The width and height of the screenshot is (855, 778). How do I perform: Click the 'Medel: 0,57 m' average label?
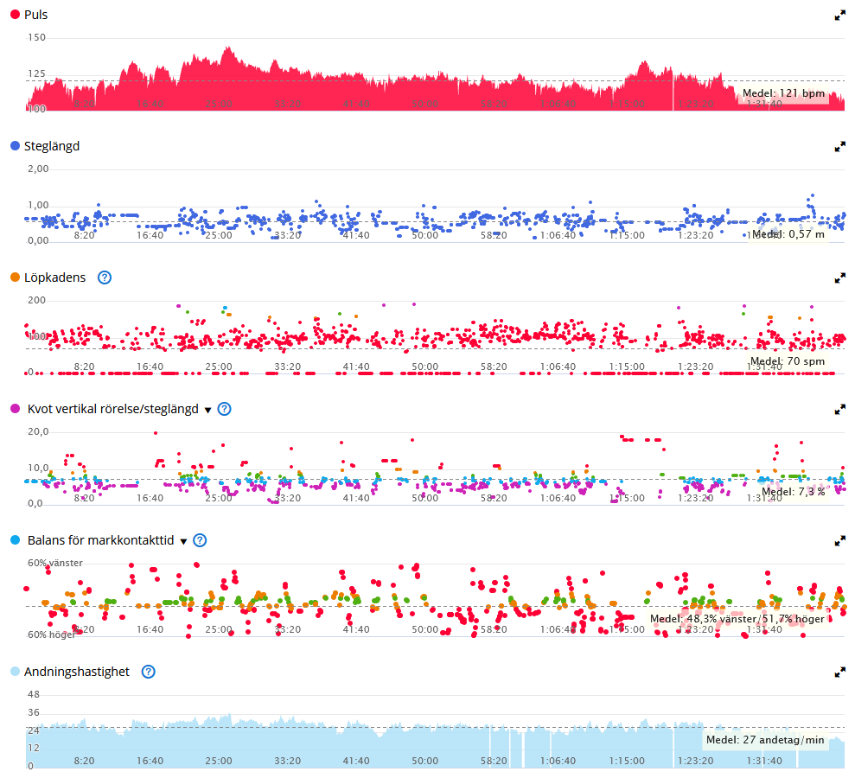[788, 234]
